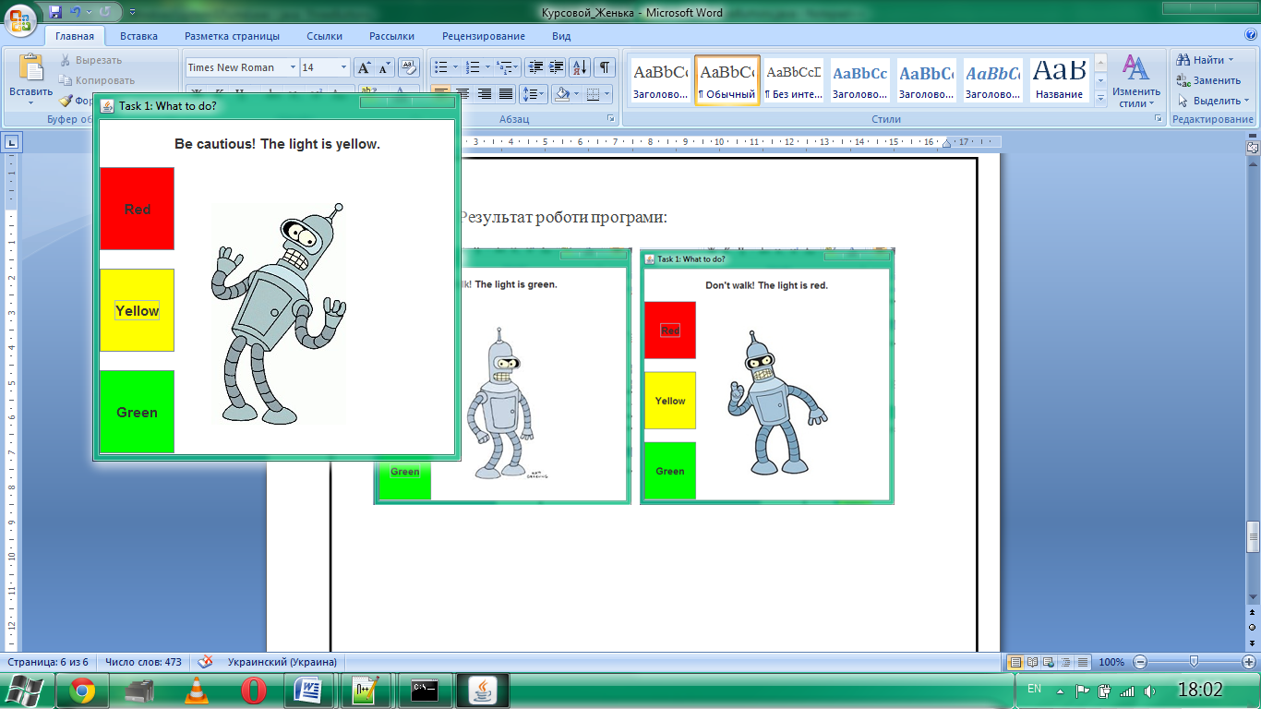Viewport: 1261px width, 709px height.
Task: Toggle justify text alignment
Action: 505,94
